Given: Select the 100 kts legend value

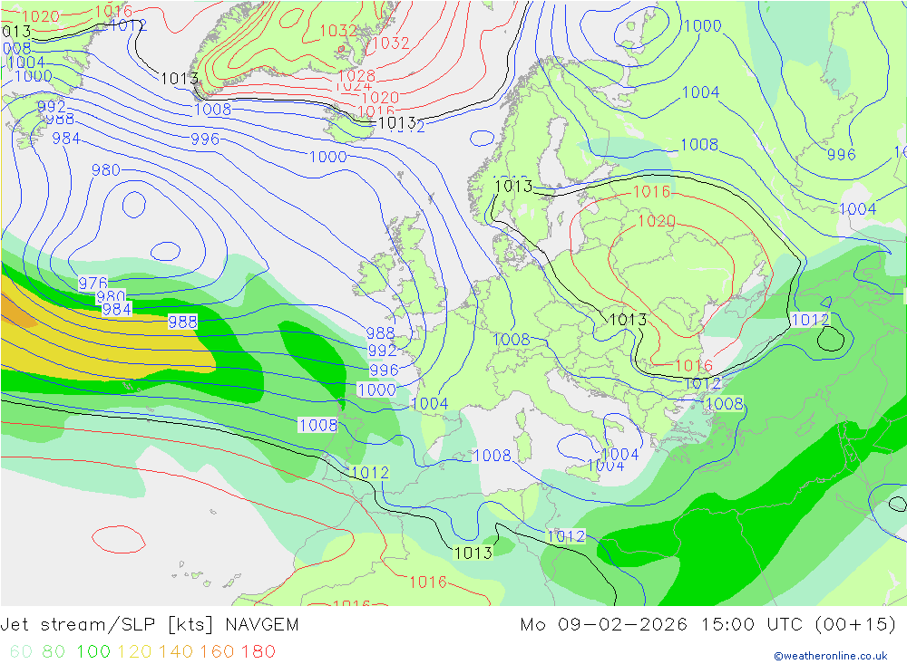Looking at the screenshot, I should click(93, 651).
